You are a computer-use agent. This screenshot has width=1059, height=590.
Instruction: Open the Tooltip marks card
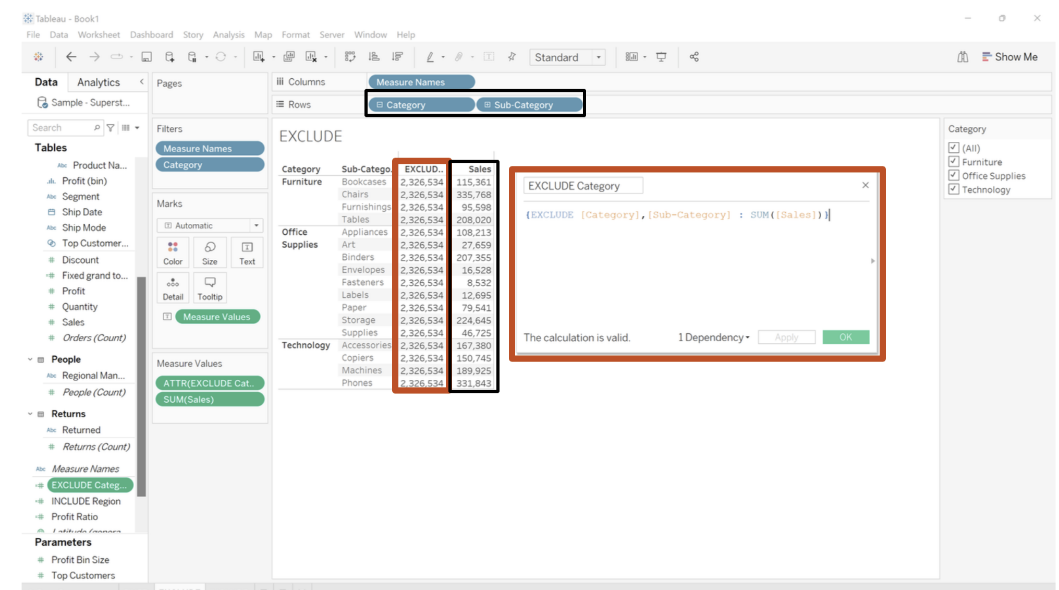pos(210,288)
